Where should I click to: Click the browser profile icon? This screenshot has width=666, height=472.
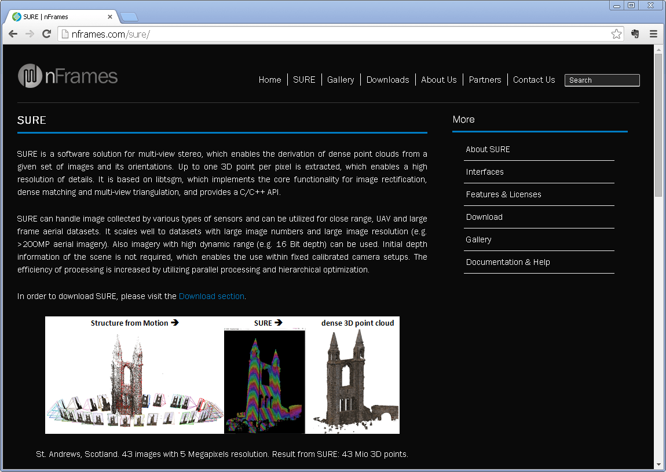tap(635, 34)
